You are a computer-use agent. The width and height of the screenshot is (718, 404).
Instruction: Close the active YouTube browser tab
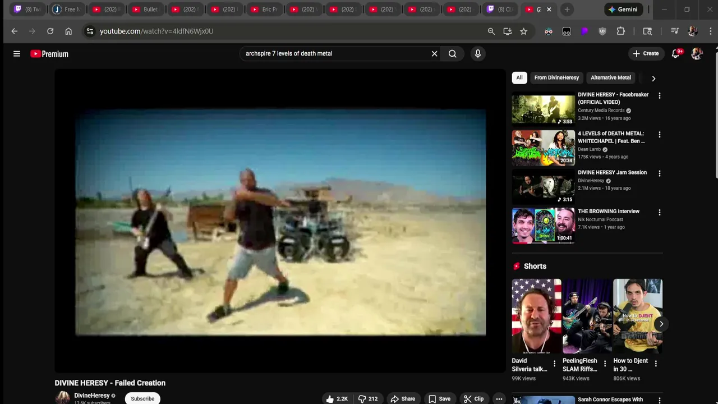pyautogui.click(x=549, y=10)
